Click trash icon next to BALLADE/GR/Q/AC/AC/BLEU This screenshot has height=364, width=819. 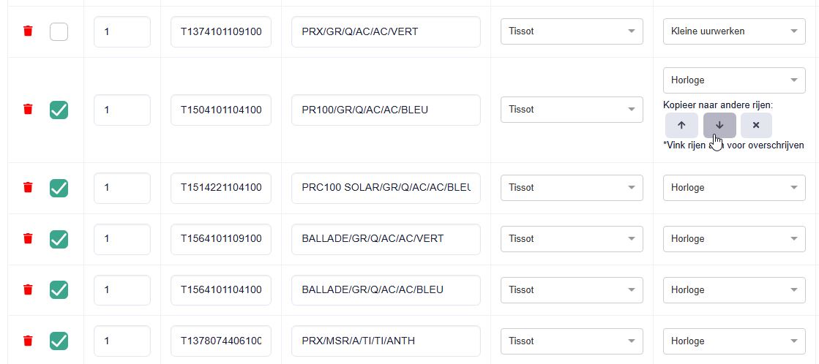click(x=29, y=289)
